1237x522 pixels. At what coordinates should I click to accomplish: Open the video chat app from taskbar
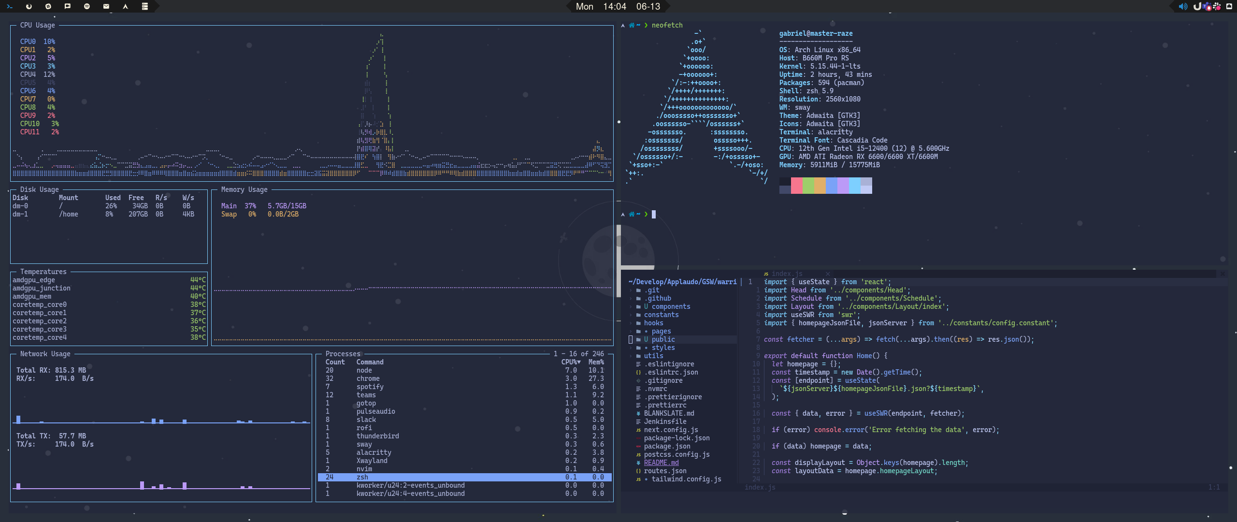tap(68, 6)
